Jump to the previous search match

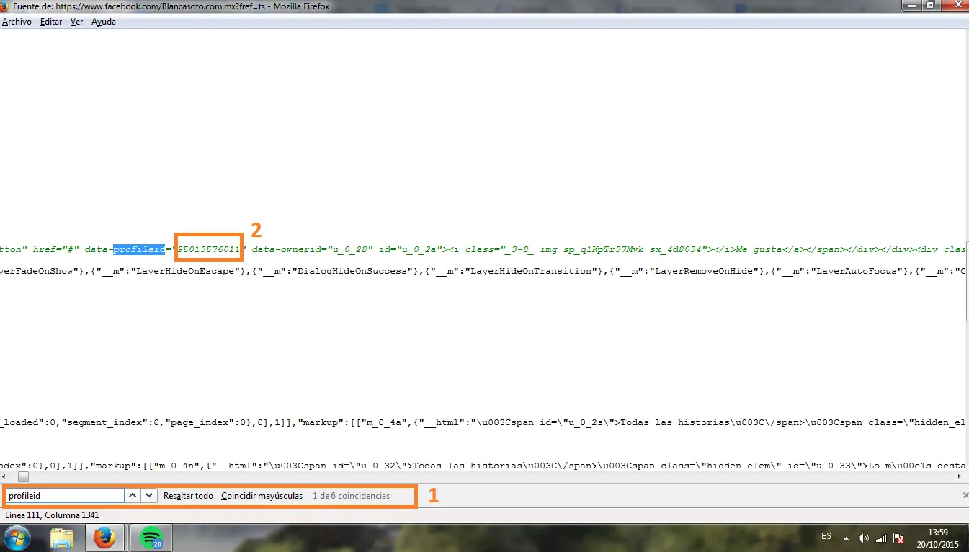[x=133, y=496]
